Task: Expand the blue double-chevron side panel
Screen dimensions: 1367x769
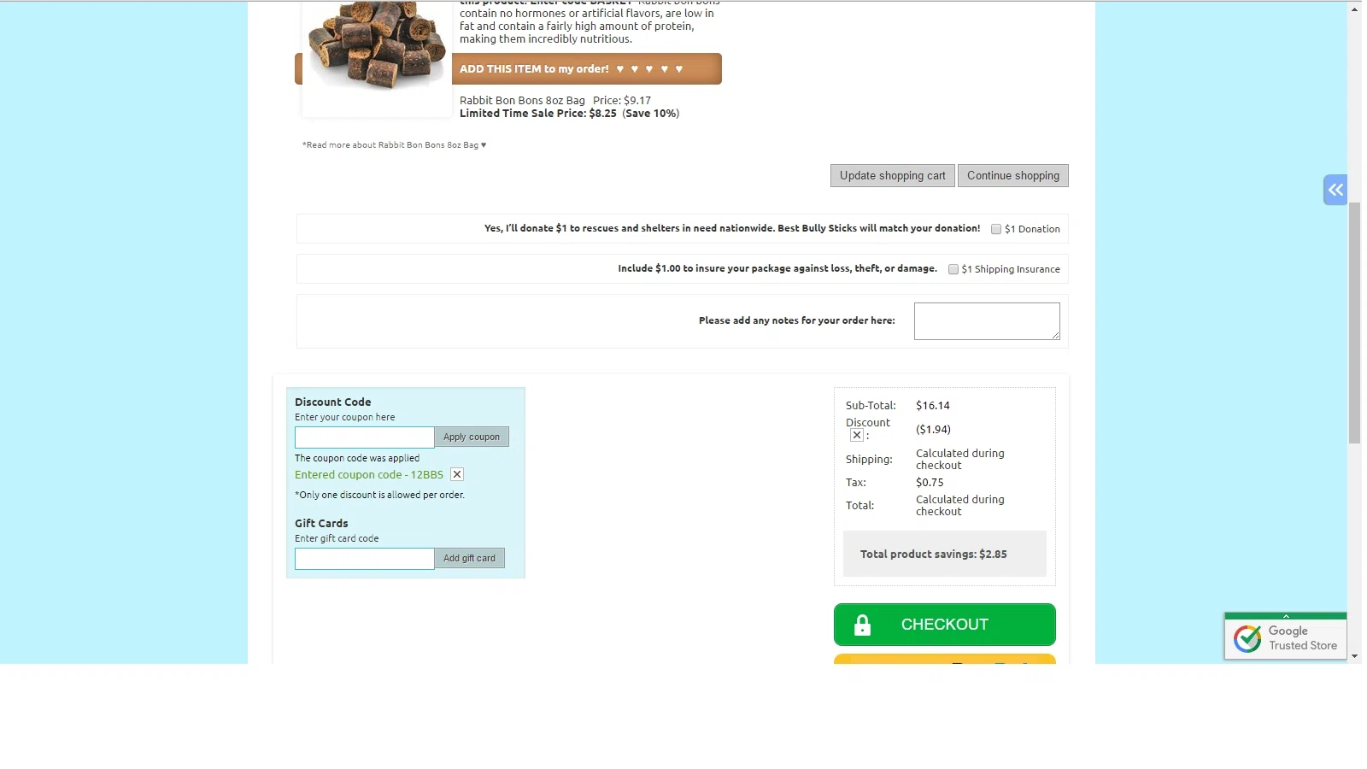Action: pyautogui.click(x=1335, y=190)
